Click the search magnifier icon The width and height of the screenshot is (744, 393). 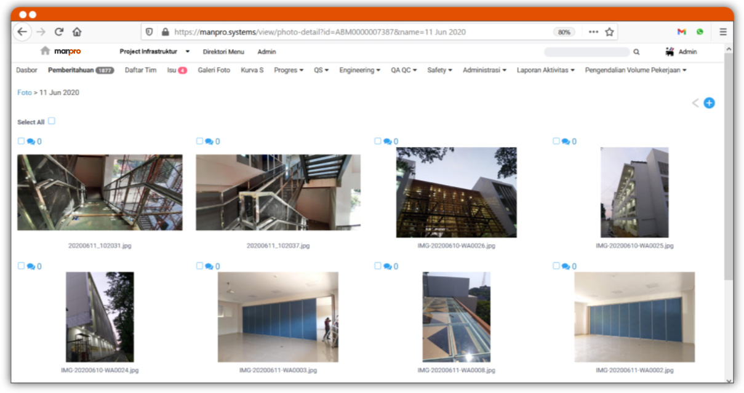tap(636, 52)
